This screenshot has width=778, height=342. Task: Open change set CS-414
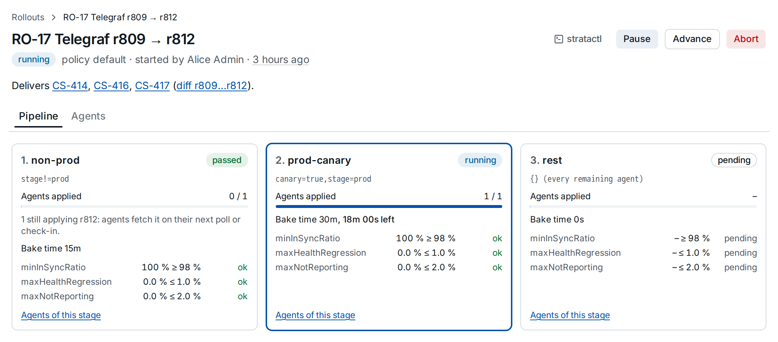coord(70,86)
